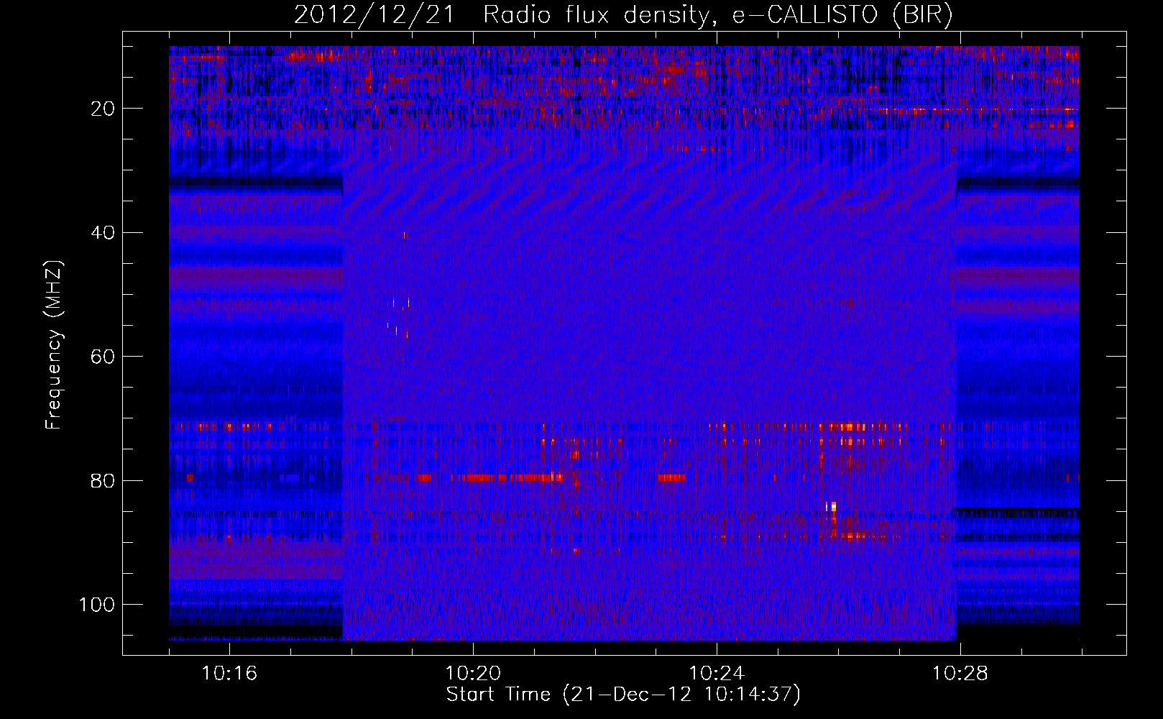This screenshot has width=1163, height=719.
Task: Click the 10:20 time tick label
Action: click(473, 674)
